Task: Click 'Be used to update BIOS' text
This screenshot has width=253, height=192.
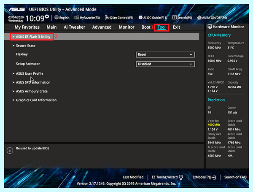Action: click(x=32, y=148)
